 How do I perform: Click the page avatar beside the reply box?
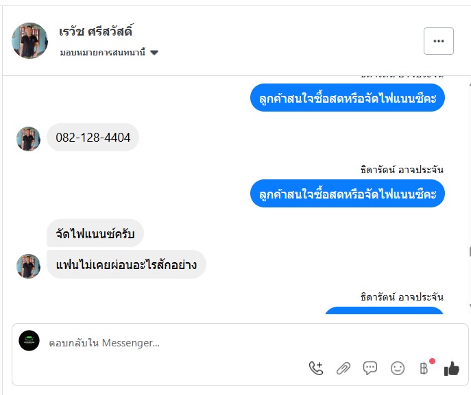pyautogui.click(x=29, y=341)
